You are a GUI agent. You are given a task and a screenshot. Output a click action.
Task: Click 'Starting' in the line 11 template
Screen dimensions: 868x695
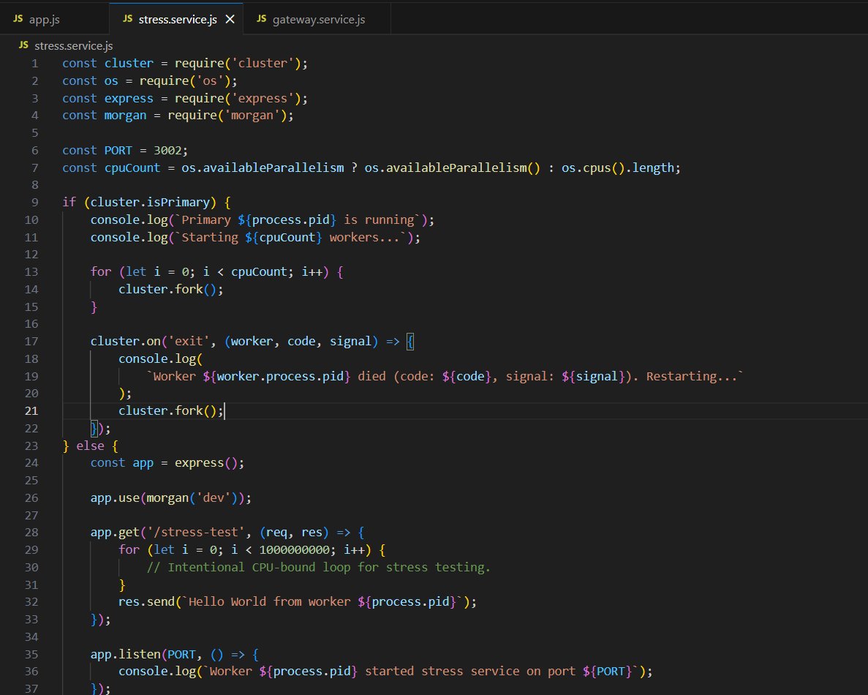click(210, 238)
